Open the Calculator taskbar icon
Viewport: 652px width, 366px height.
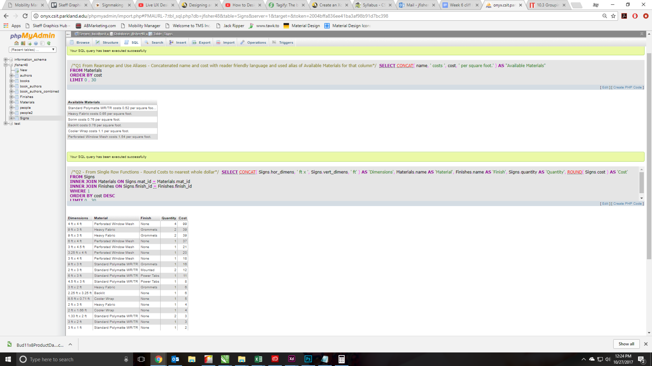coord(341,359)
